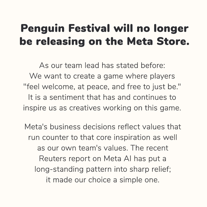
Task: Click the line "As our team lead has stated before:"
Action: (103, 65)
